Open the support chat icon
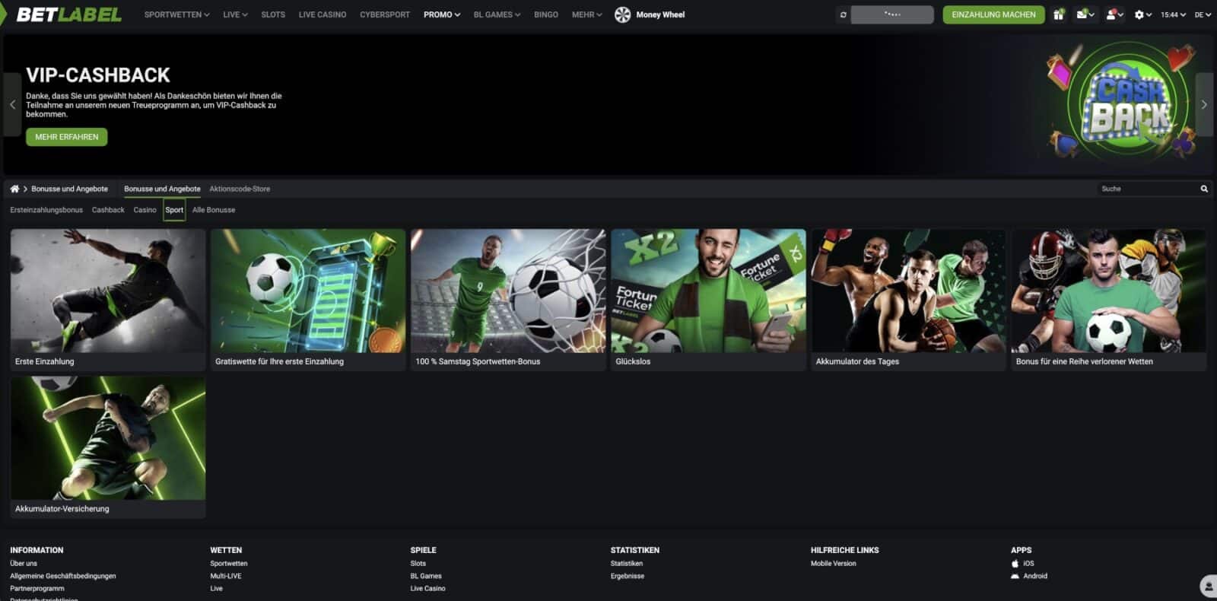The height and width of the screenshot is (601, 1217). coord(1207,586)
